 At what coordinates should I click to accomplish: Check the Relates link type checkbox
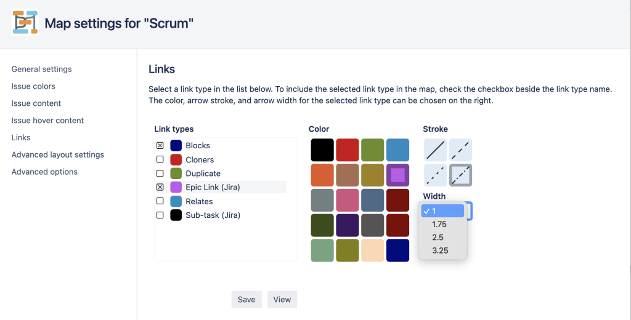pos(160,201)
